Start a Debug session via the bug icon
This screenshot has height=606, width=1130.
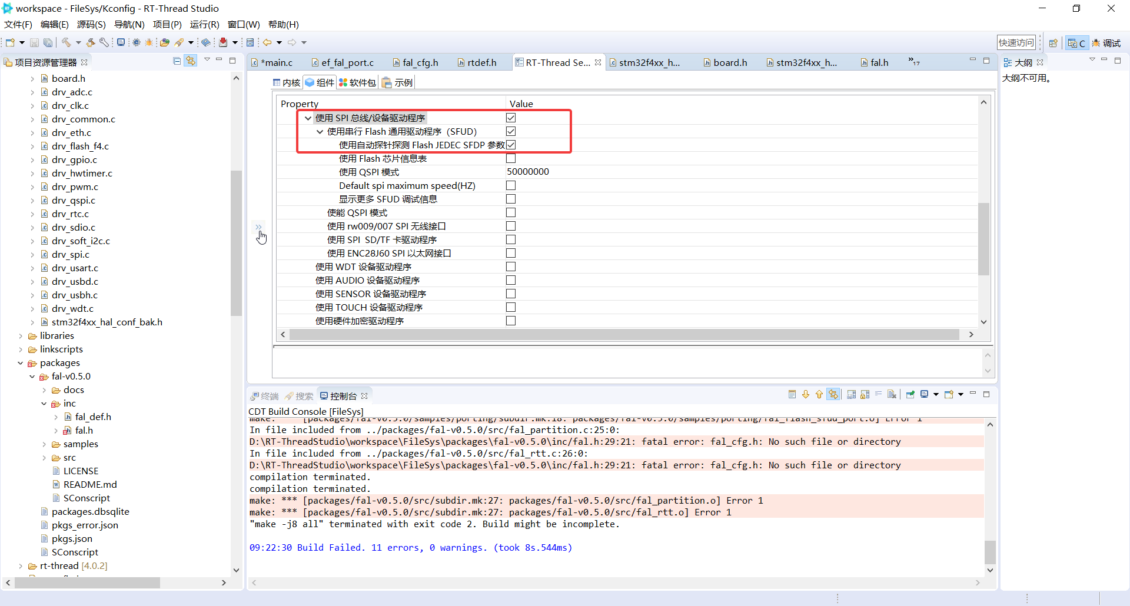(x=149, y=42)
